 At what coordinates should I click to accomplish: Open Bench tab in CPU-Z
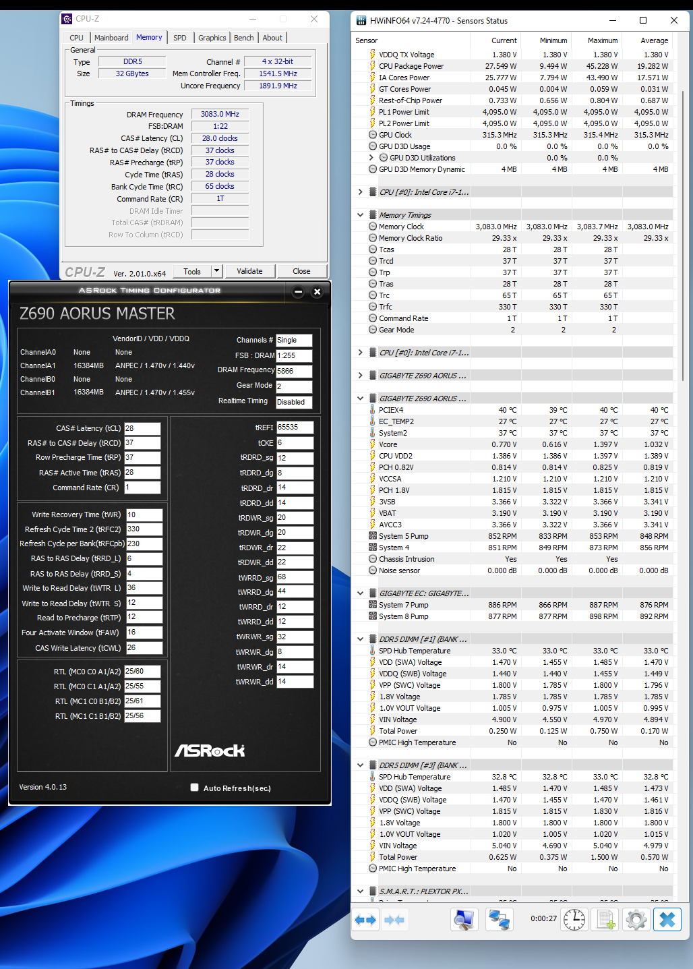click(244, 38)
